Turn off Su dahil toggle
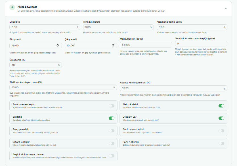This screenshot has width=237, height=166. pos(112,118)
